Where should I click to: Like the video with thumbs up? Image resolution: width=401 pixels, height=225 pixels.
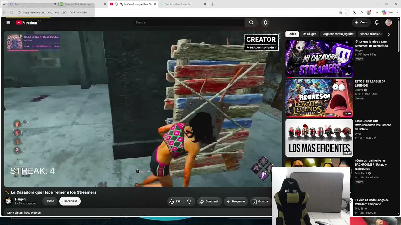coord(175,202)
